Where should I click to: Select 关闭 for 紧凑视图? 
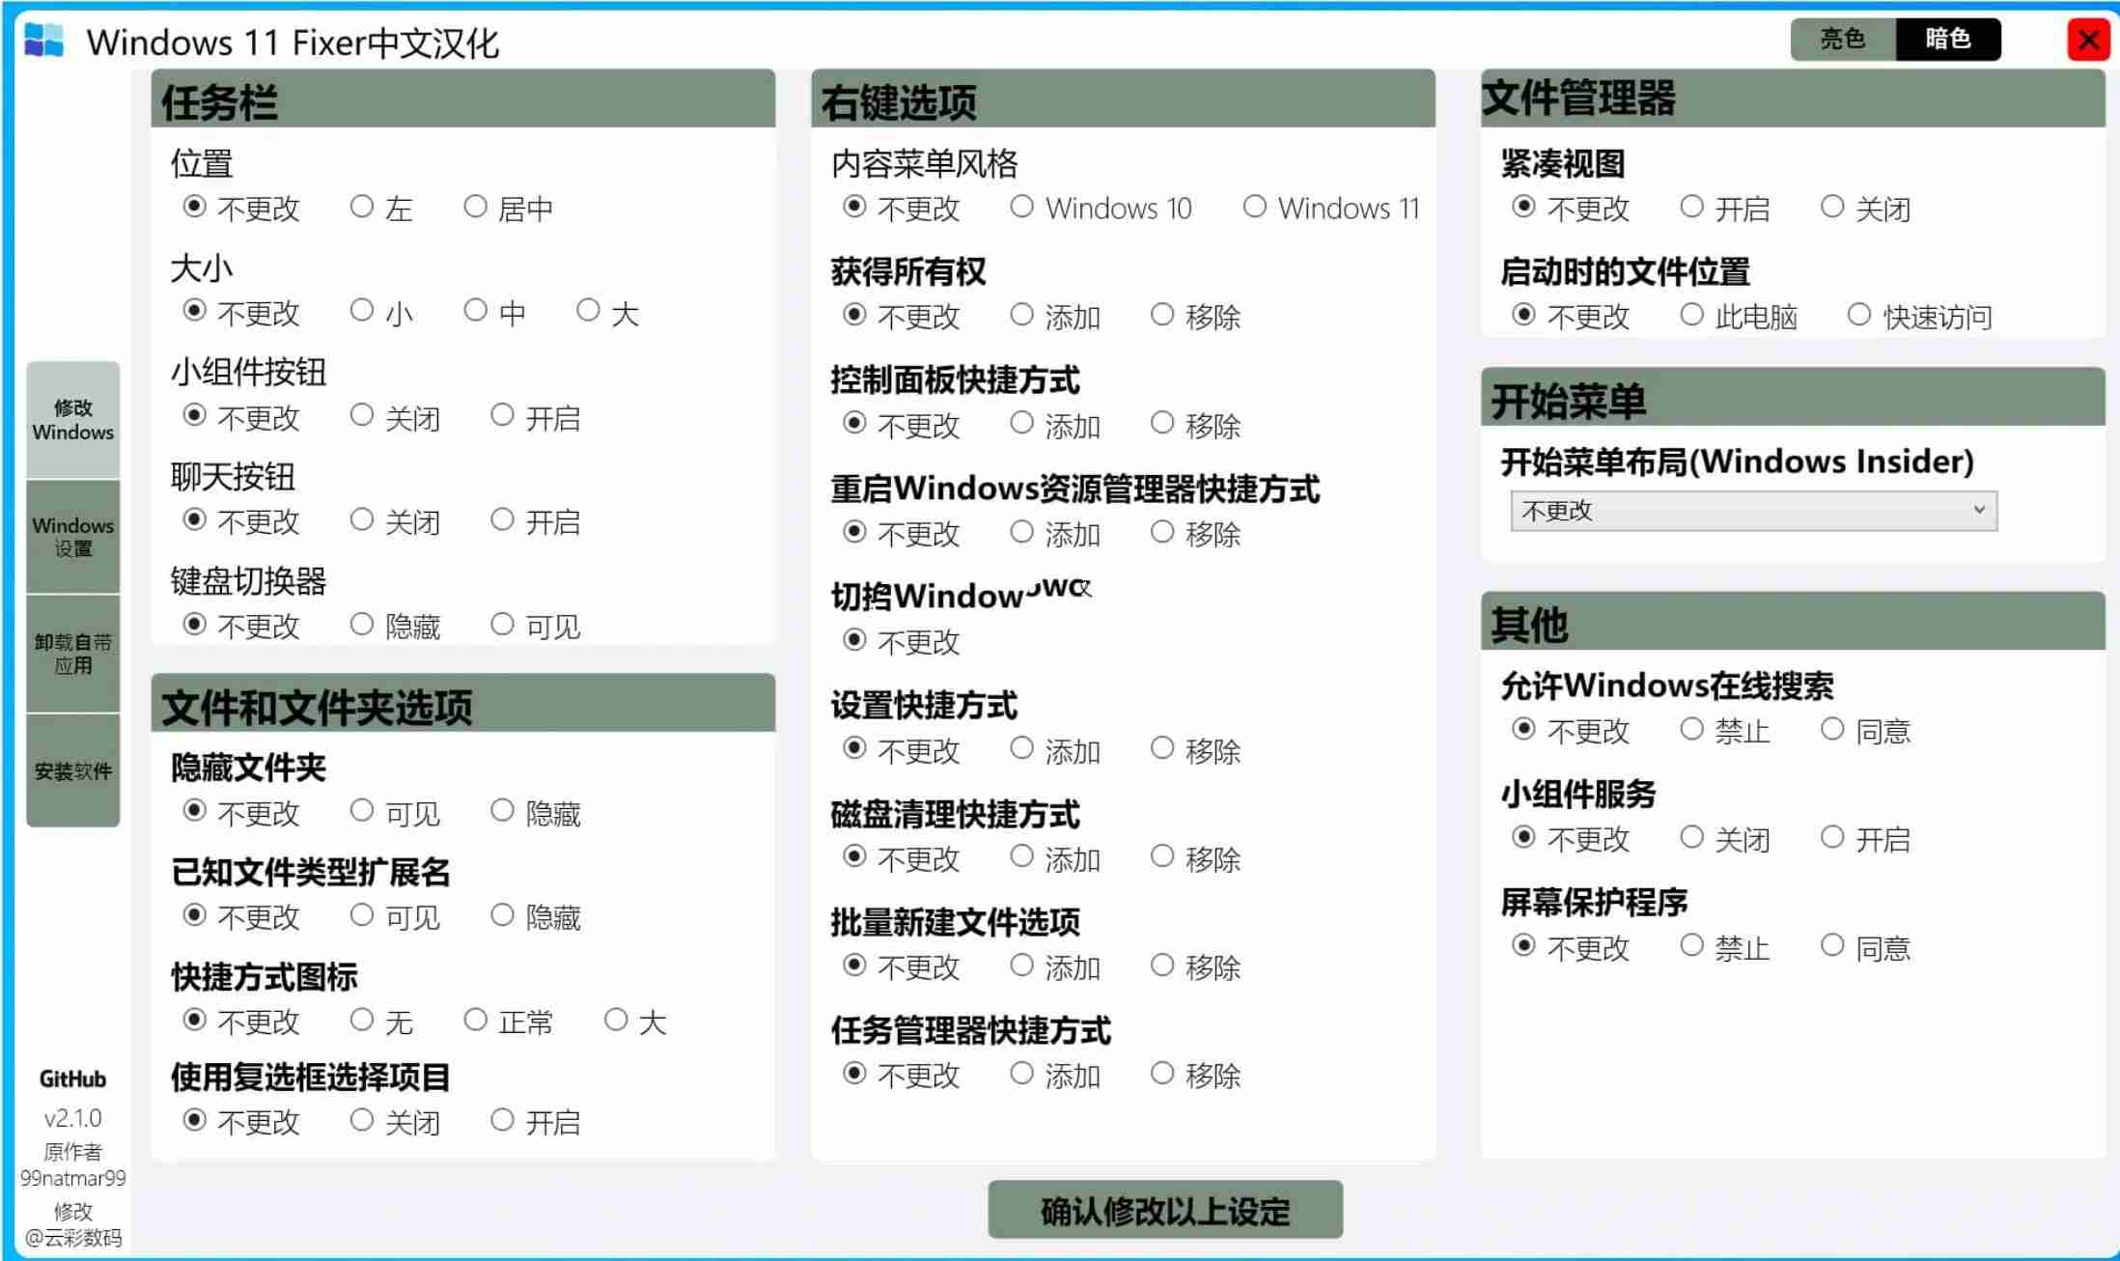click(1866, 208)
